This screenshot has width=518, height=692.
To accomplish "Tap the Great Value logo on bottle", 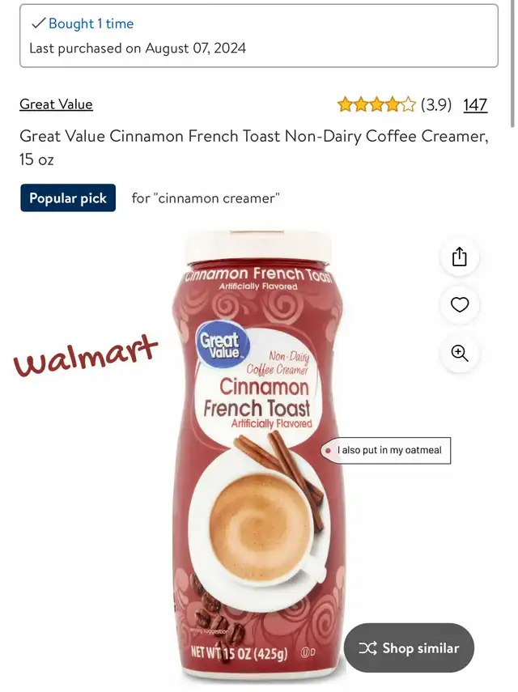I will [223, 345].
